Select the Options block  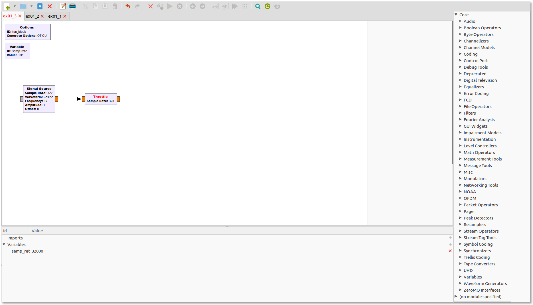[28, 32]
